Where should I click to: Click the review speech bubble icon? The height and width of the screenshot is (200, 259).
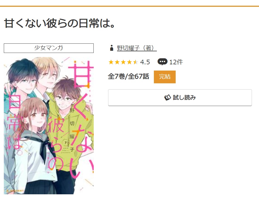(162, 62)
